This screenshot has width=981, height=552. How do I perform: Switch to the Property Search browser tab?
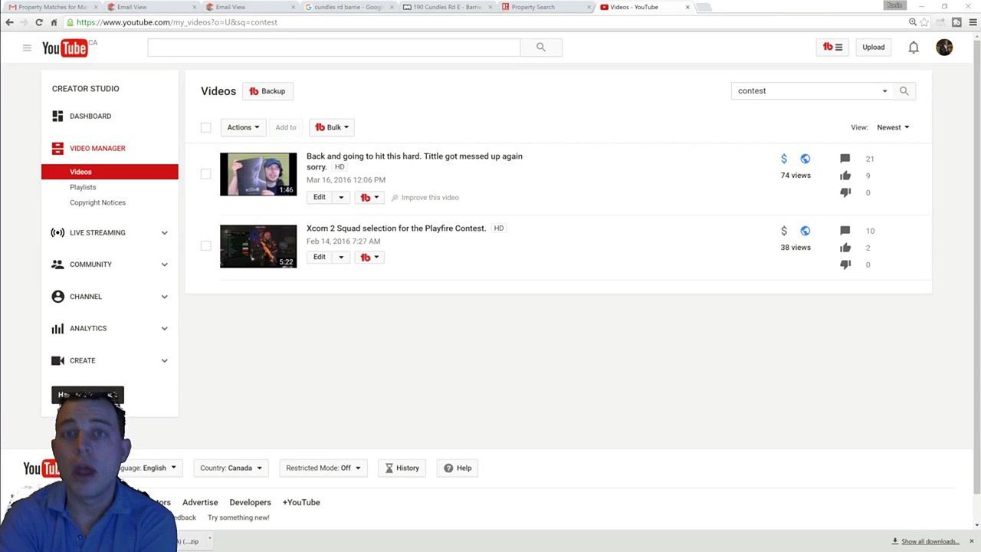point(546,8)
